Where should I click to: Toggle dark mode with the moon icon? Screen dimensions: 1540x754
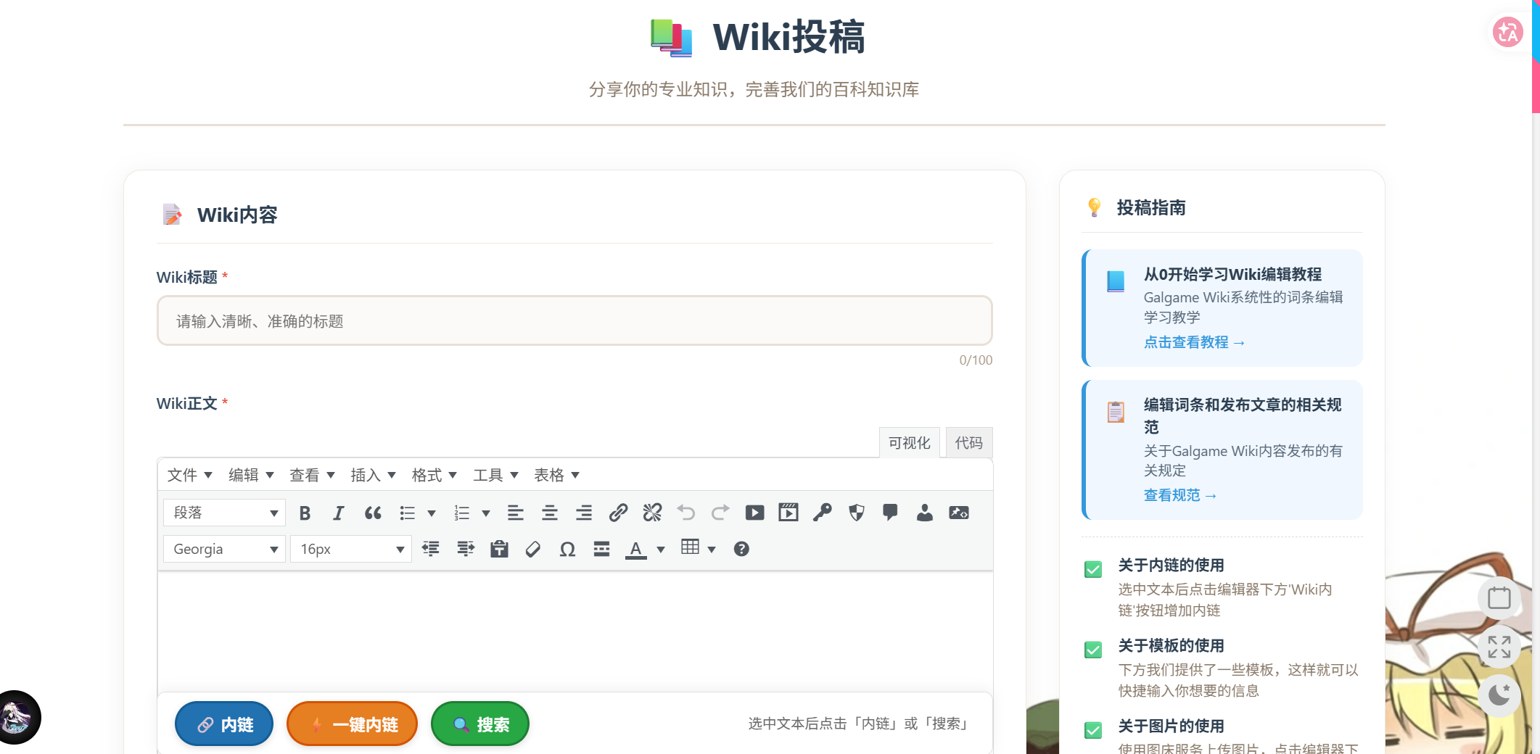1499,695
